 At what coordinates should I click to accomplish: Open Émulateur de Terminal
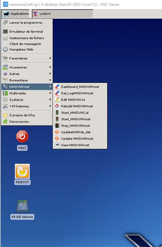[x=27, y=32]
